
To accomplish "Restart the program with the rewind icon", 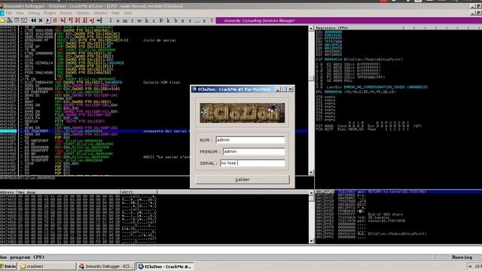I will click(x=33, y=20).
